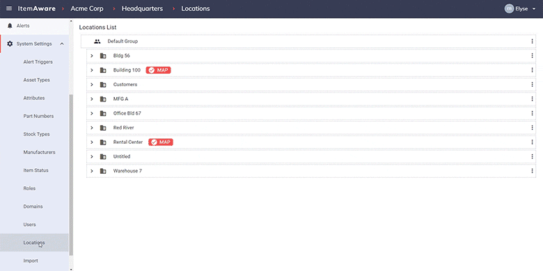Expand the MFG A location row
This screenshot has width=543, height=271.
[92, 99]
